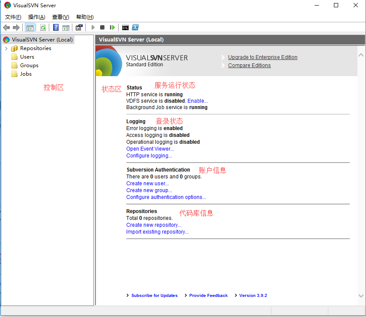The width and height of the screenshot is (366, 317).
Task: Maximize the VisualSVN Server window
Action: click(336, 5)
